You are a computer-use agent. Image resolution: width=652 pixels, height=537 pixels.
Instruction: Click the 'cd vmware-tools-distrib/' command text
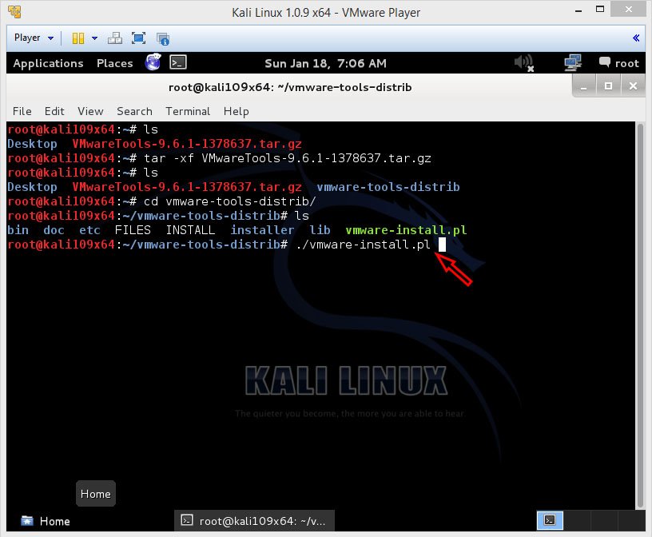click(x=229, y=201)
